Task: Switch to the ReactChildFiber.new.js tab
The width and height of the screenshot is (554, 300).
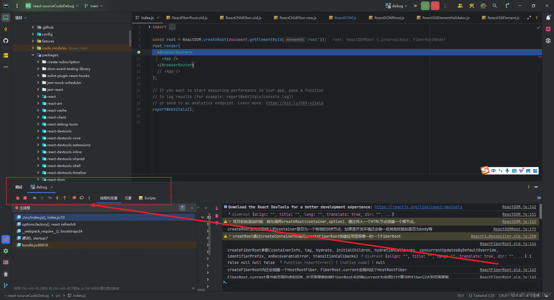Action: click(x=295, y=18)
